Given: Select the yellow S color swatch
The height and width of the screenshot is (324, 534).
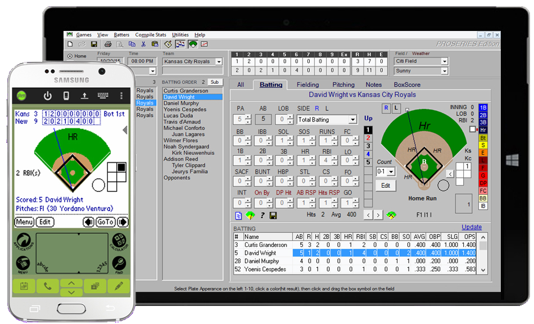Looking at the screenshot, I should click(483, 146).
